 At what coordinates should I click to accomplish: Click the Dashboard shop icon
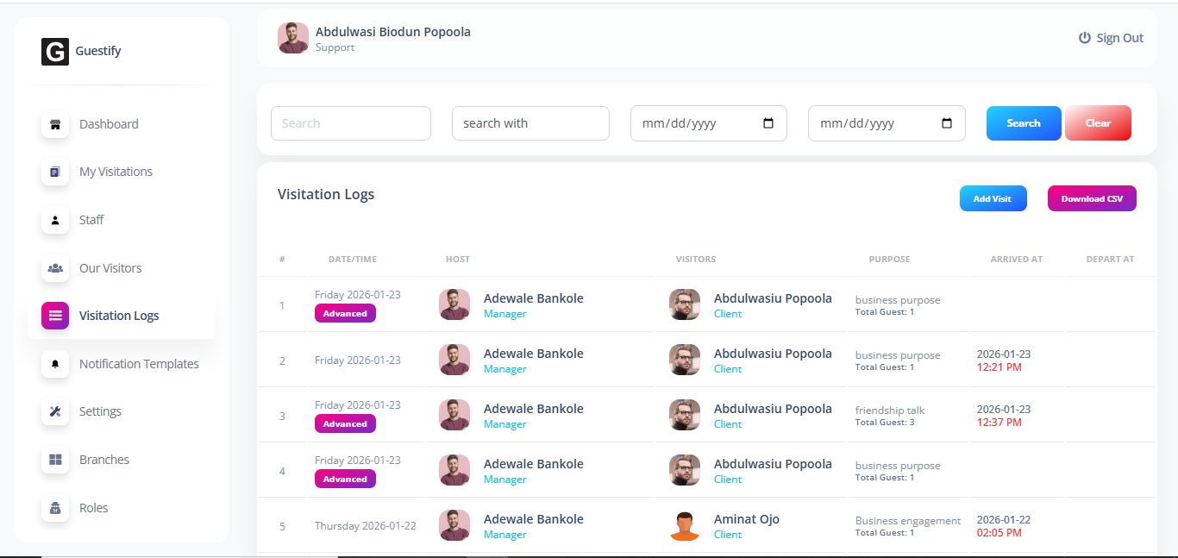(x=55, y=124)
